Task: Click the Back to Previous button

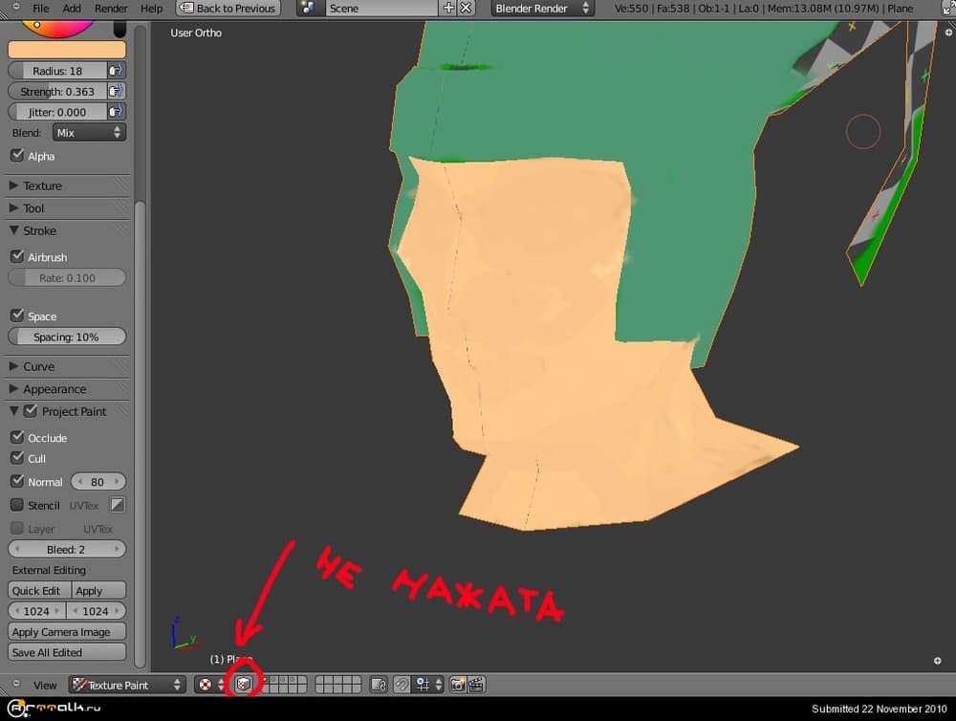Action: 228,9
